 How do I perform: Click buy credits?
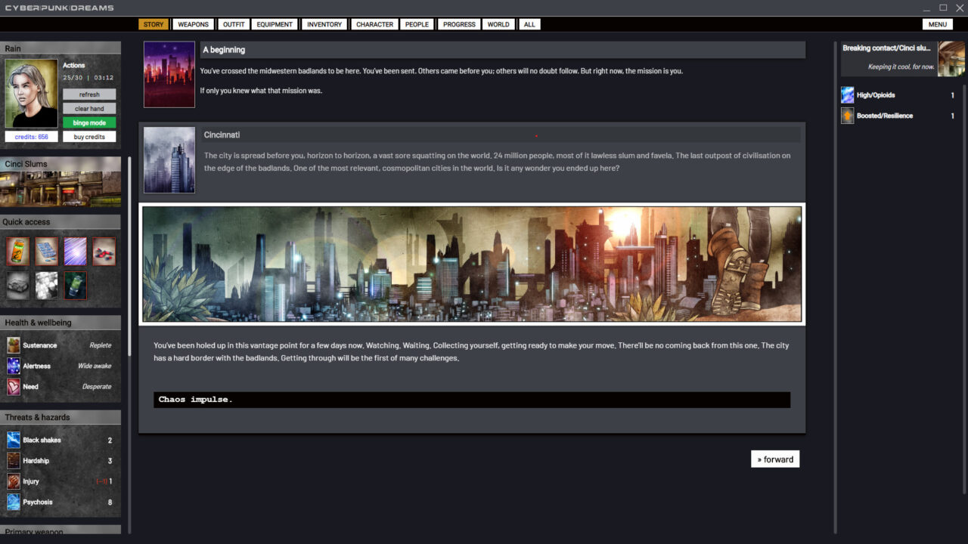point(89,136)
